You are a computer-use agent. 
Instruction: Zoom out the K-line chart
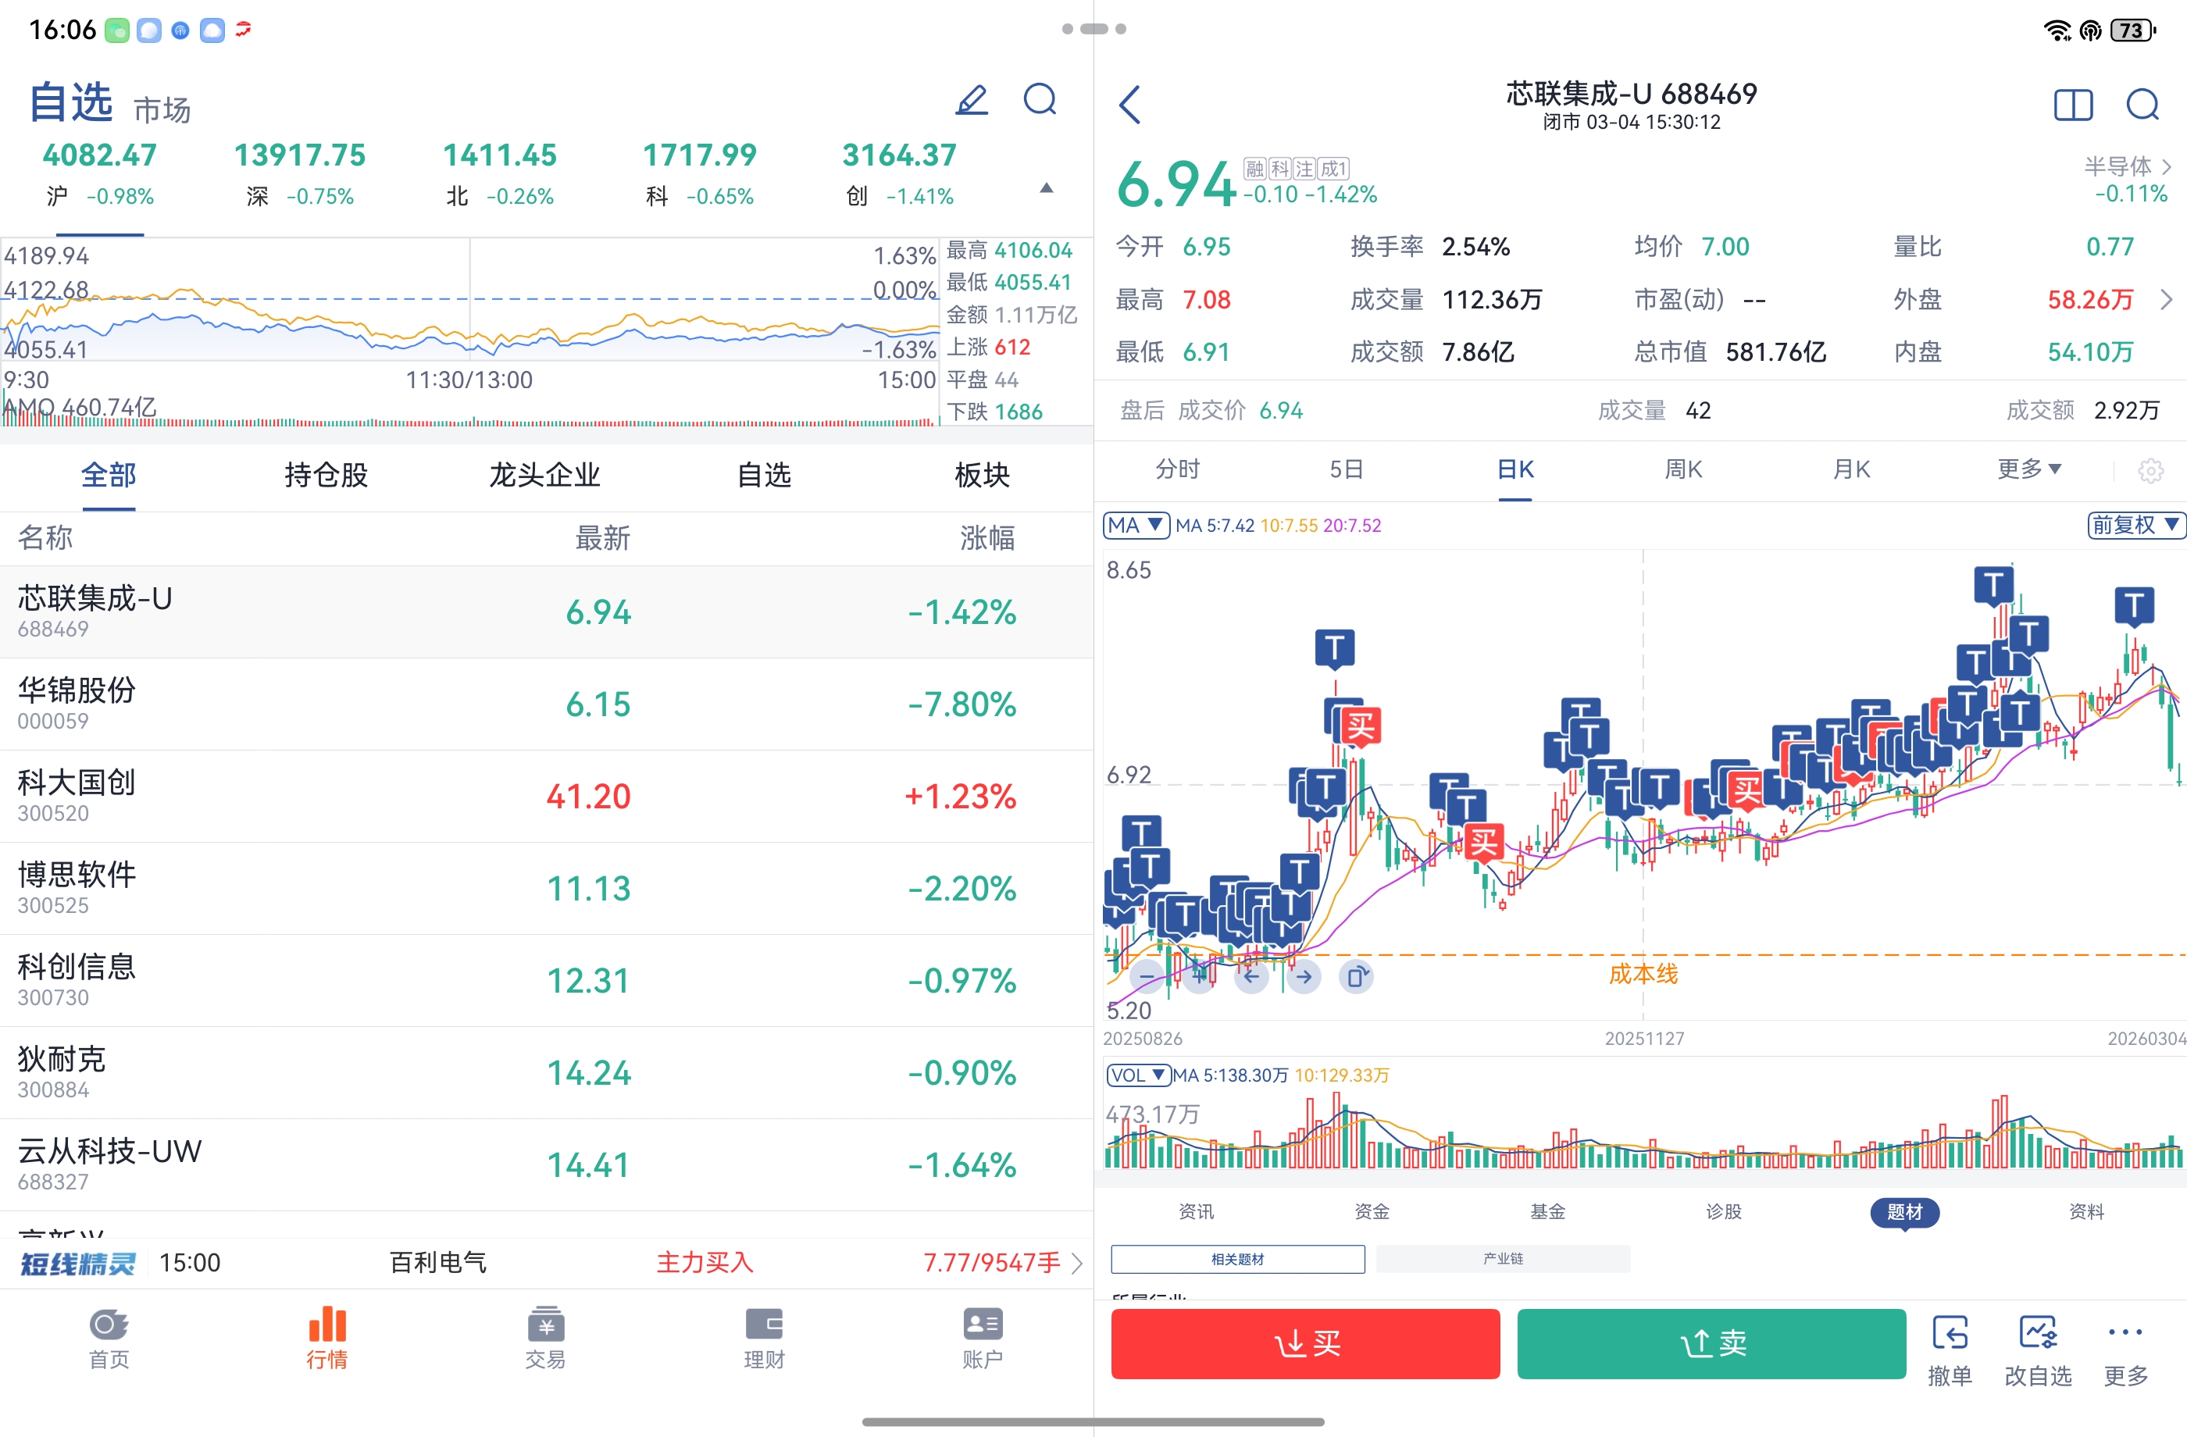[1147, 975]
